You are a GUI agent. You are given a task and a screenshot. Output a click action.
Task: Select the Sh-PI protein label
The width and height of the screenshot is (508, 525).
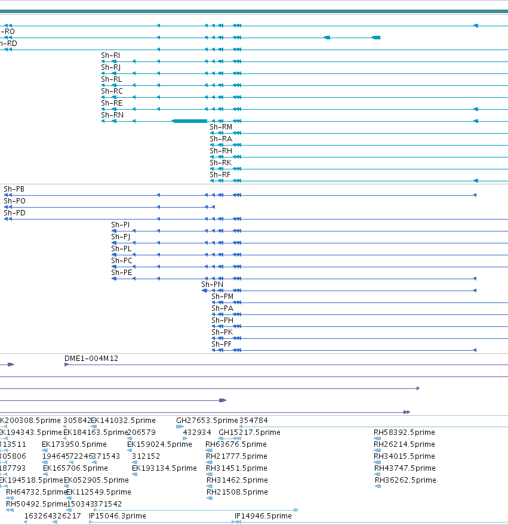(x=121, y=225)
